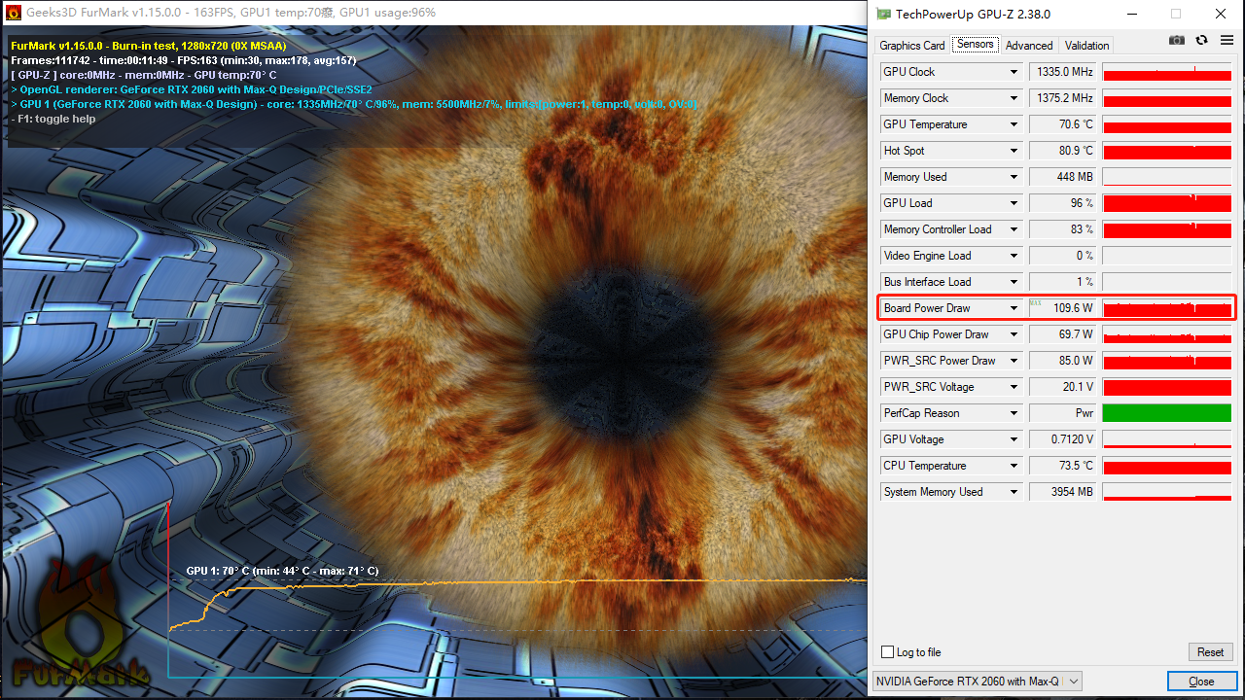Minimize the GPU-Z window
1245x700 pixels.
(x=1131, y=14)
